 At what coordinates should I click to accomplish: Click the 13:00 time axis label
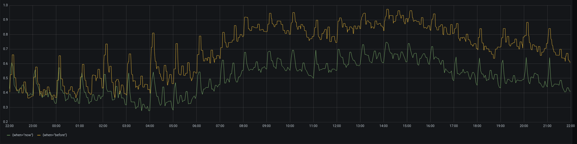(360, 126)
